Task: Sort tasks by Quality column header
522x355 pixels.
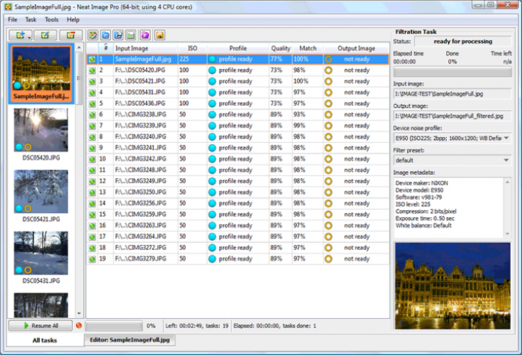Action: tap(280, 48)
